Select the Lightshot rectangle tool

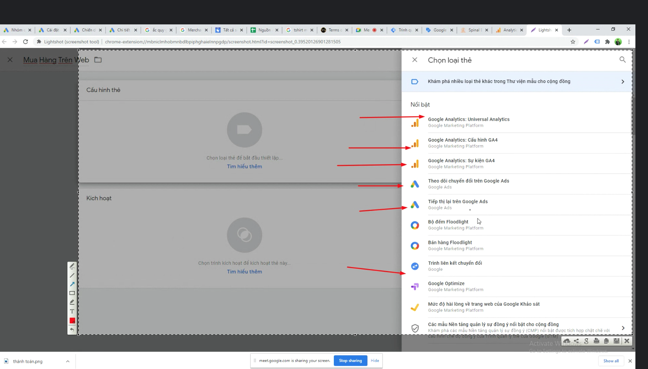[x=72, y=293]
